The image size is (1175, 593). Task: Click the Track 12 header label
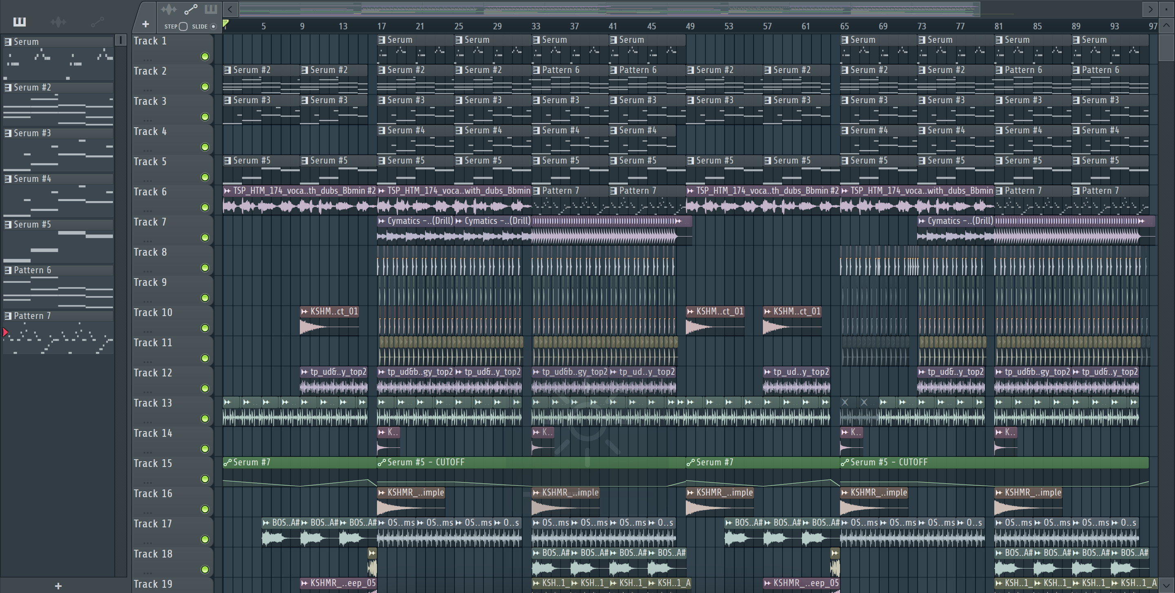153,373
